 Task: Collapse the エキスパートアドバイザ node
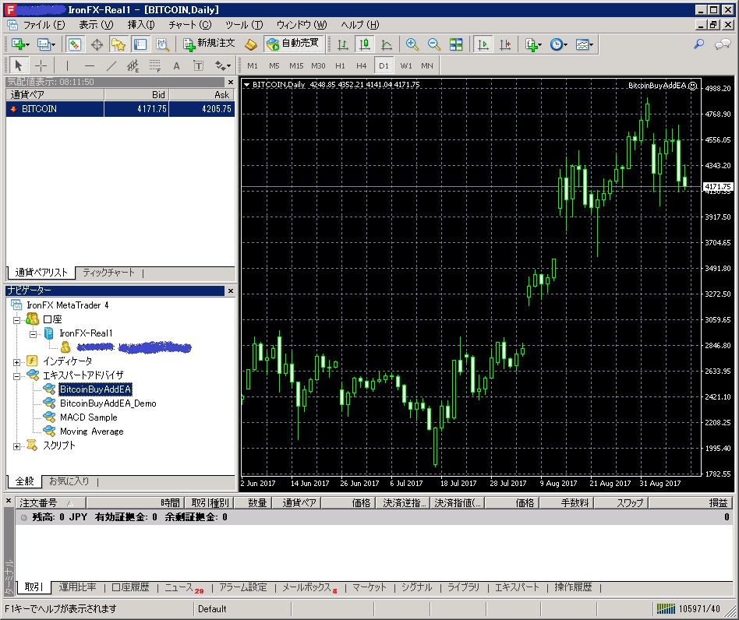click(17, 376)
